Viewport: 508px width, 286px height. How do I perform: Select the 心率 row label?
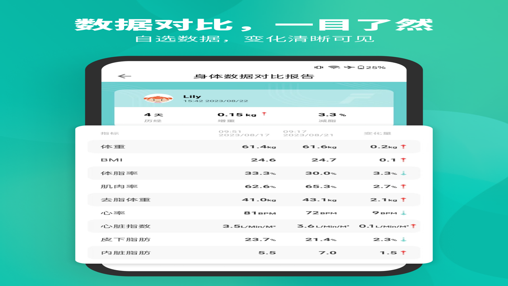(113, 213)
